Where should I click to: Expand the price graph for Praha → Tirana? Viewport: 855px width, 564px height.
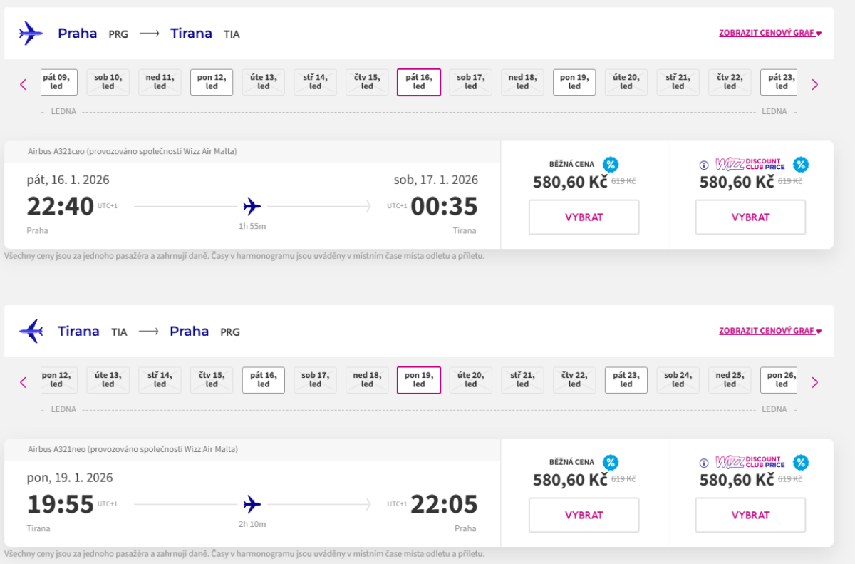pyautogui.click(x=770, y=33)
